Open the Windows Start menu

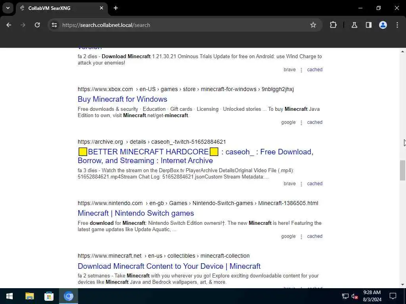click(x=10, y=296)
